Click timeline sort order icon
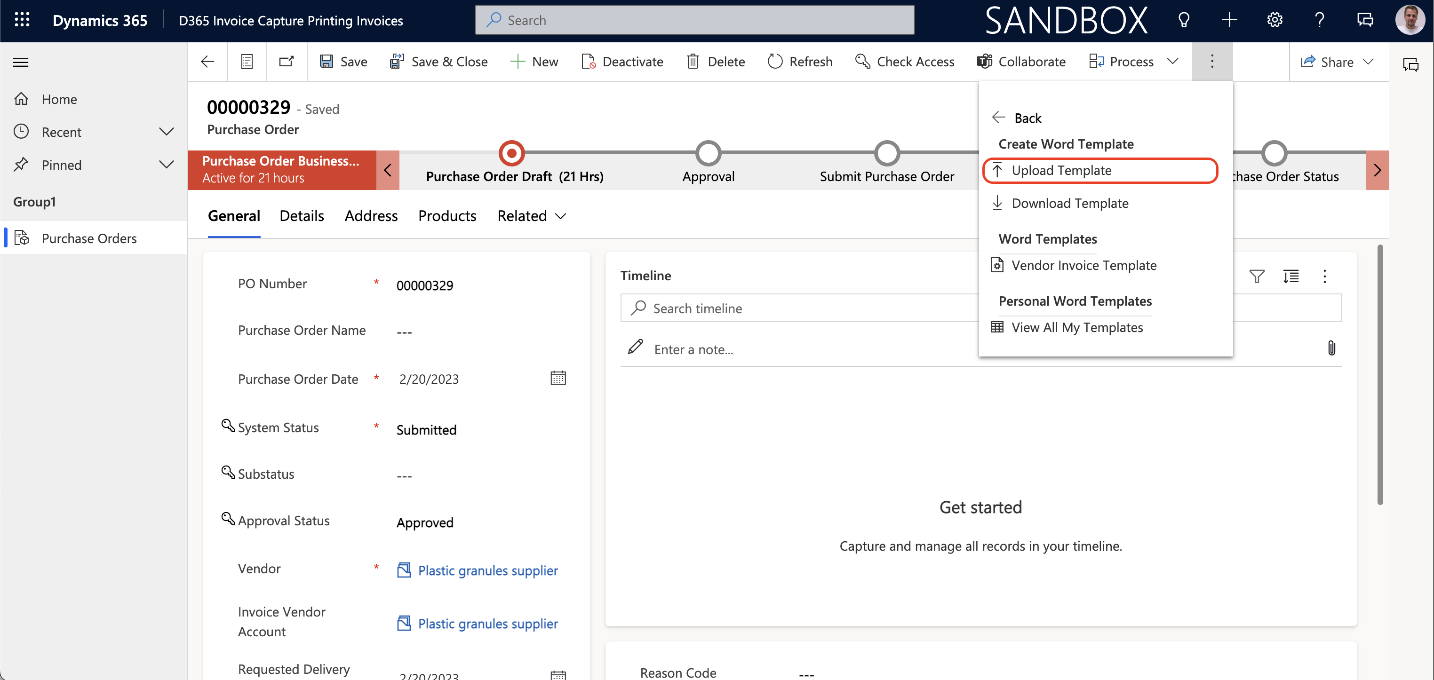 pyautogui.click(x=1291, y=276)
